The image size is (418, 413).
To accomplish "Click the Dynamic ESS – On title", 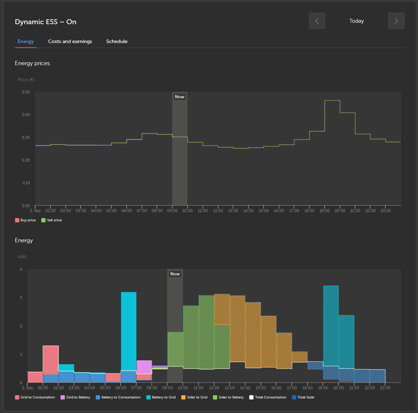I will 45,22.
